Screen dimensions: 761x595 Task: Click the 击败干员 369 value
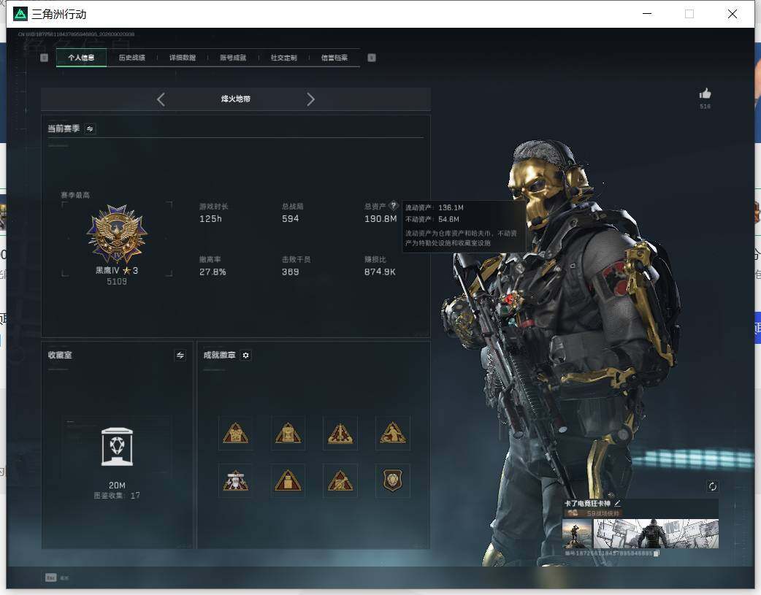coord(290,272)
